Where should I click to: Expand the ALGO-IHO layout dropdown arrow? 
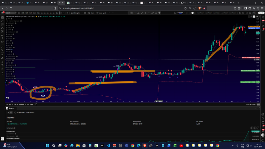click(x=185, y=13)
